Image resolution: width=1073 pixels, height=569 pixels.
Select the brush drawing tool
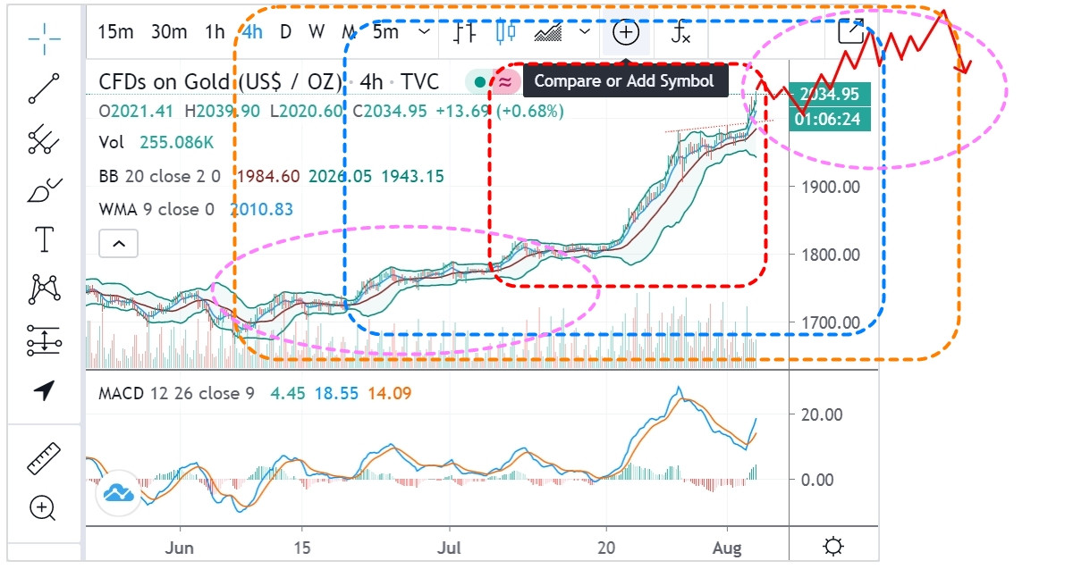coord(44,189)
